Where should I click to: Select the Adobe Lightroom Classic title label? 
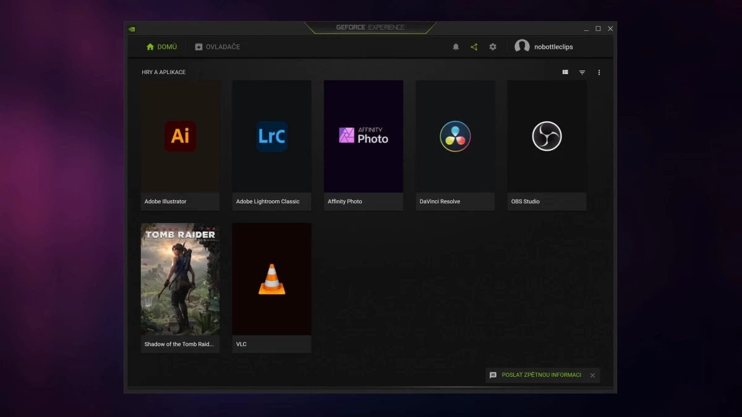[268, 201]
